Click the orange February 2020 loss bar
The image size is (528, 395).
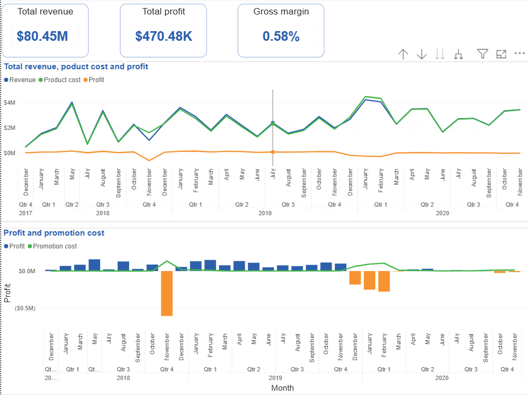384,281
